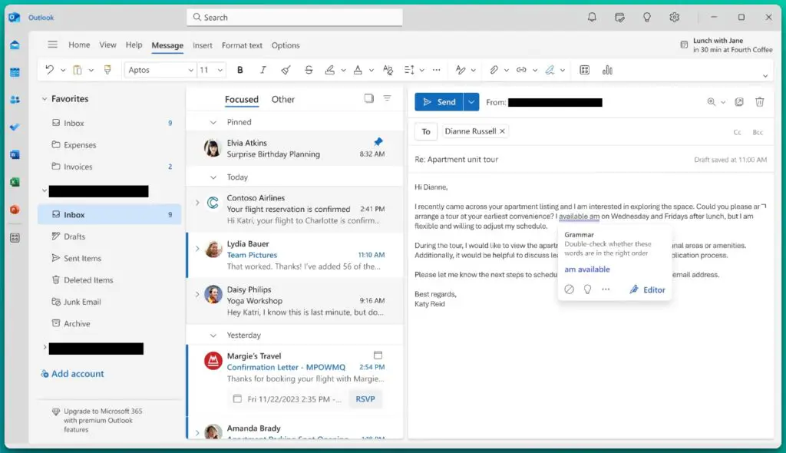Apply strikethrough formatting
The width and height of the screenshot is (786, 453).
point(309,70)
